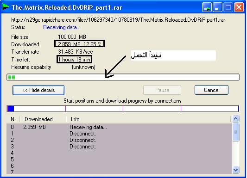Click the connections list scrollbar thumb
Screen dimensions: 247x178
point(235,132)
